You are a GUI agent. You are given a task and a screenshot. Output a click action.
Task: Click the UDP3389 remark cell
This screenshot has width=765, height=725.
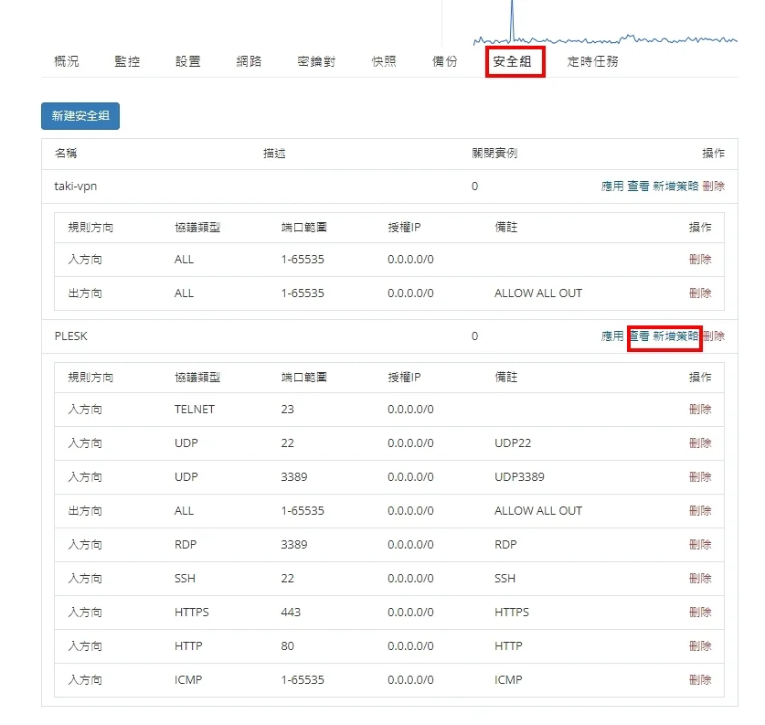(x=519, y=476)
